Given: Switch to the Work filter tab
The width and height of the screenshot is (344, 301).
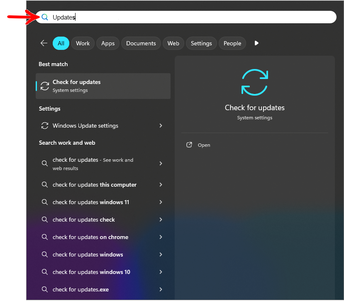Looking at the screenshot, I should click(x=83, y=43).
